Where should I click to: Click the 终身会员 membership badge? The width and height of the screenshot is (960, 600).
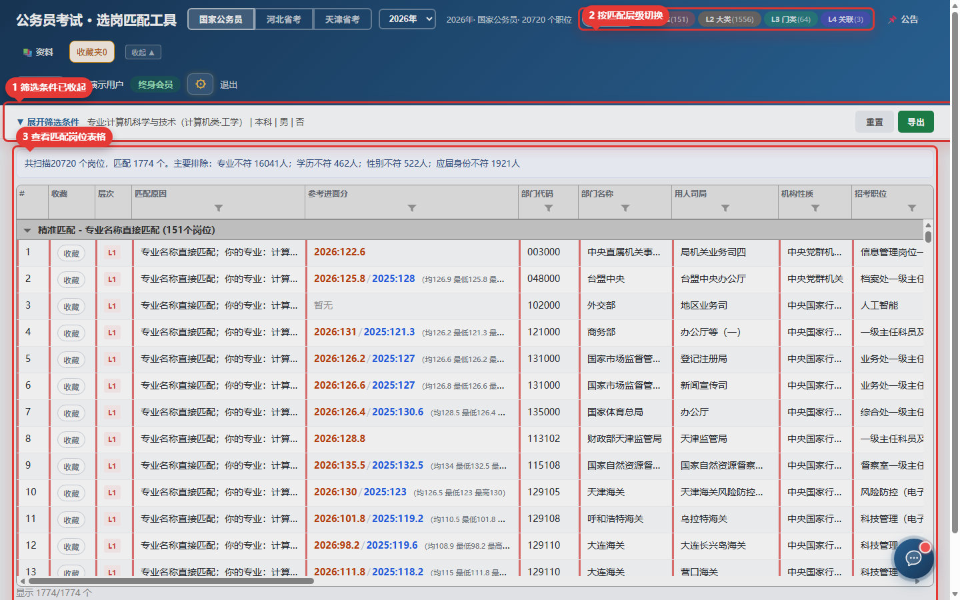(155, 85)
